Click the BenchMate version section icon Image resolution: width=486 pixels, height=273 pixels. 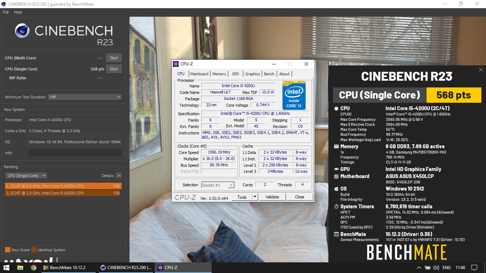click(336, 234)
